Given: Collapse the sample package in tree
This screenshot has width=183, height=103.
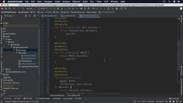Looking at the screenshot, I should (9, 45).
